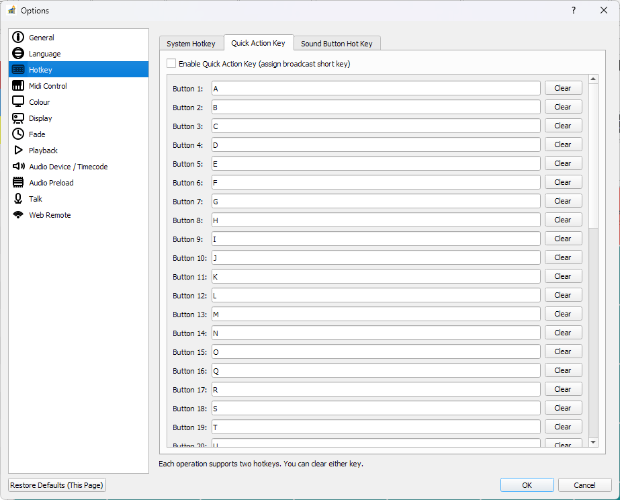Screen dimensions: 620x500
Task: Click the scrollbar down arrow
Action: pos(592,442)
